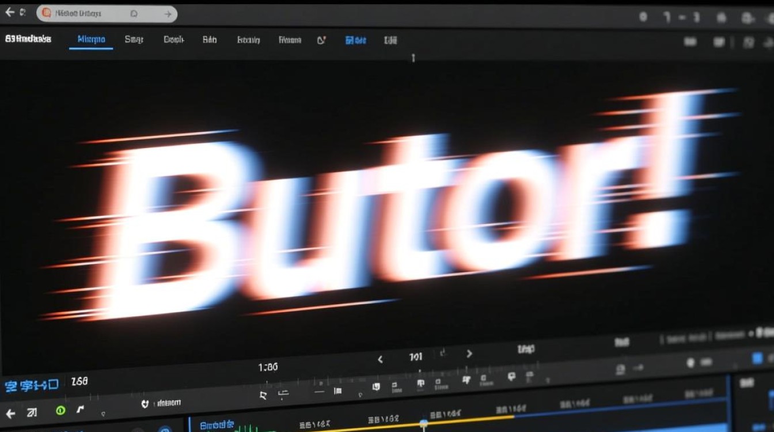Select the pointer tool icon below the 1:86 timecode

point(263,395)
